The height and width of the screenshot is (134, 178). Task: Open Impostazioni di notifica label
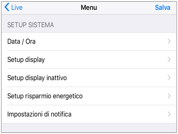(x=39, y=114)
